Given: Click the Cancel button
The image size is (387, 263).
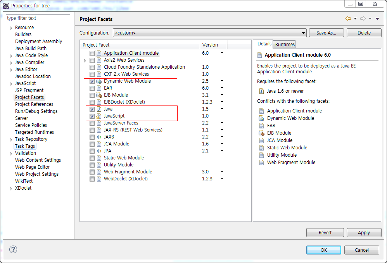Looking at the screenshot, I should 361,250.
